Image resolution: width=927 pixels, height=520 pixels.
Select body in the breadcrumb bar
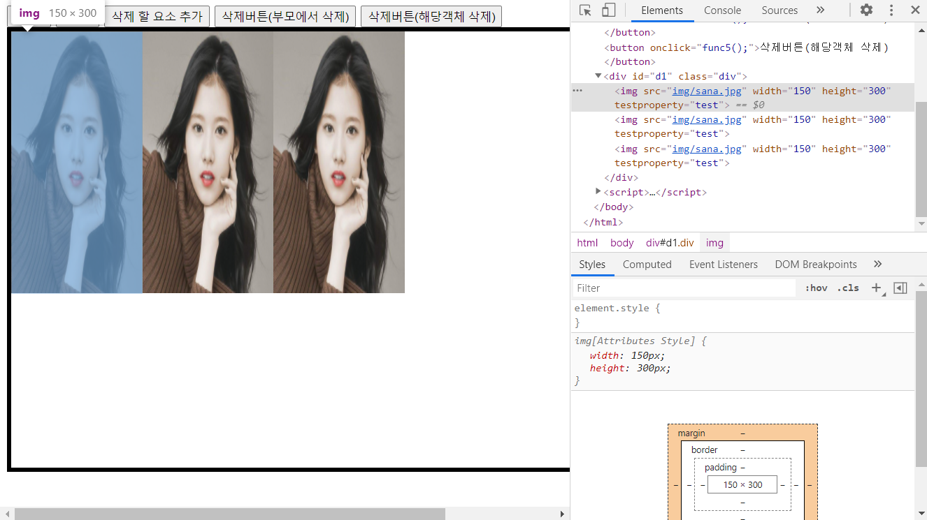(x=621, y=243)
